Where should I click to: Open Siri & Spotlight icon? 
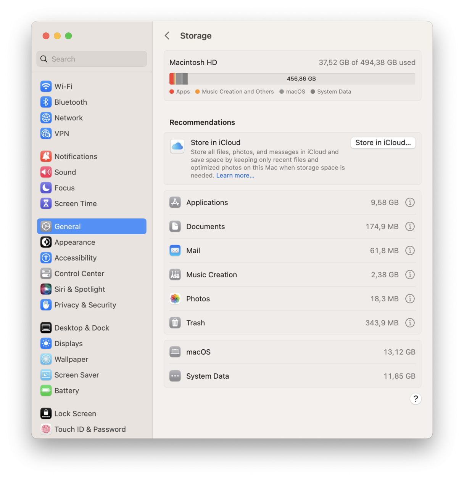tap(46, 289)
